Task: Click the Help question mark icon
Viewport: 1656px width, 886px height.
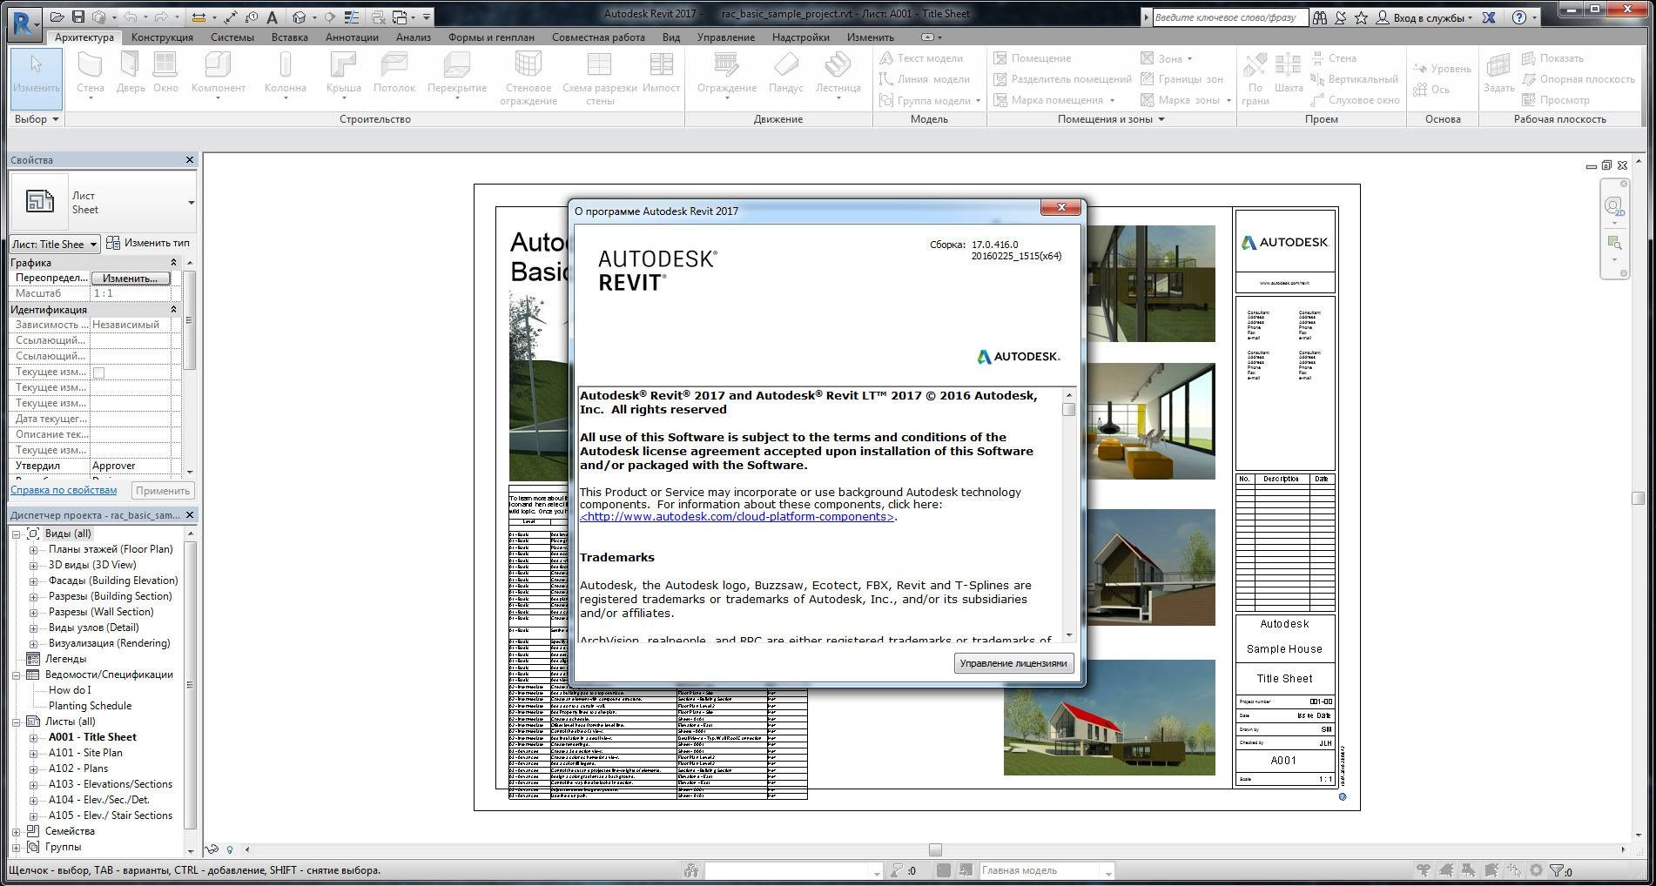Action: click(x=1518, y=17)
